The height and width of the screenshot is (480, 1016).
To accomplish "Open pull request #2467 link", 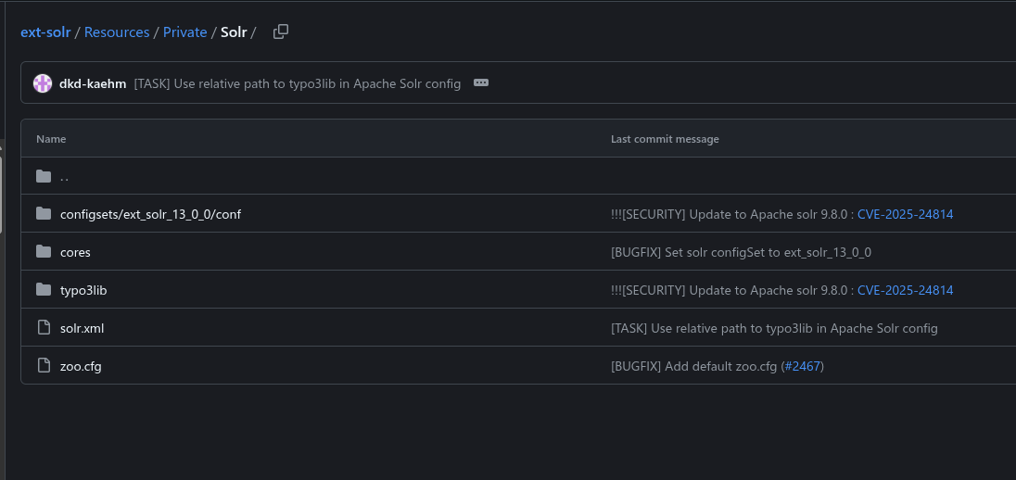I will [802, 366].
